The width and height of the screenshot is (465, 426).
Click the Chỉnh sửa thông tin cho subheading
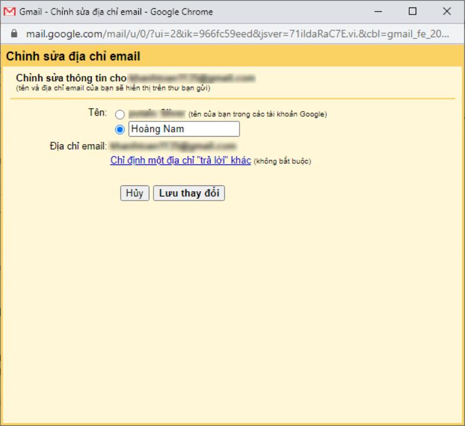click(71, 78)
